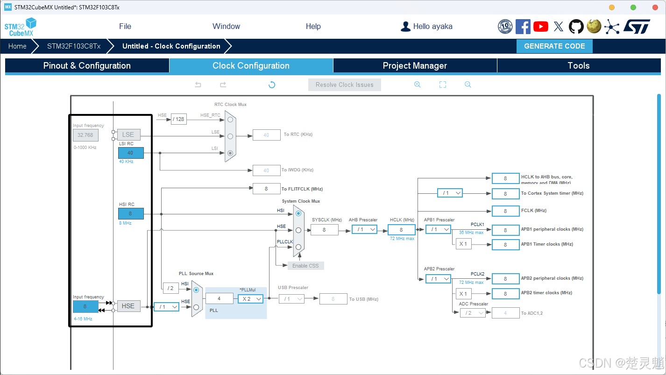
Task: Click the LSI RC 40 KHz block
Action: pyautogui.click(x=131, y=153)
